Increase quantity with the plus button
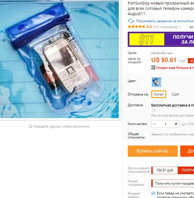 point(176,124)
